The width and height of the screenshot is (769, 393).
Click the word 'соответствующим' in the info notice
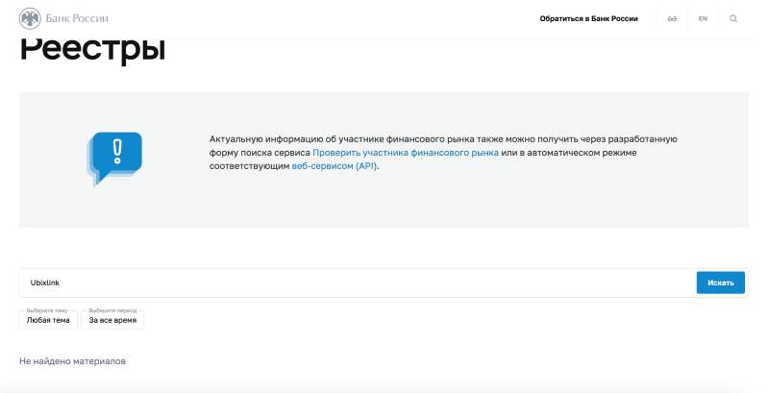tap(248, 165)
